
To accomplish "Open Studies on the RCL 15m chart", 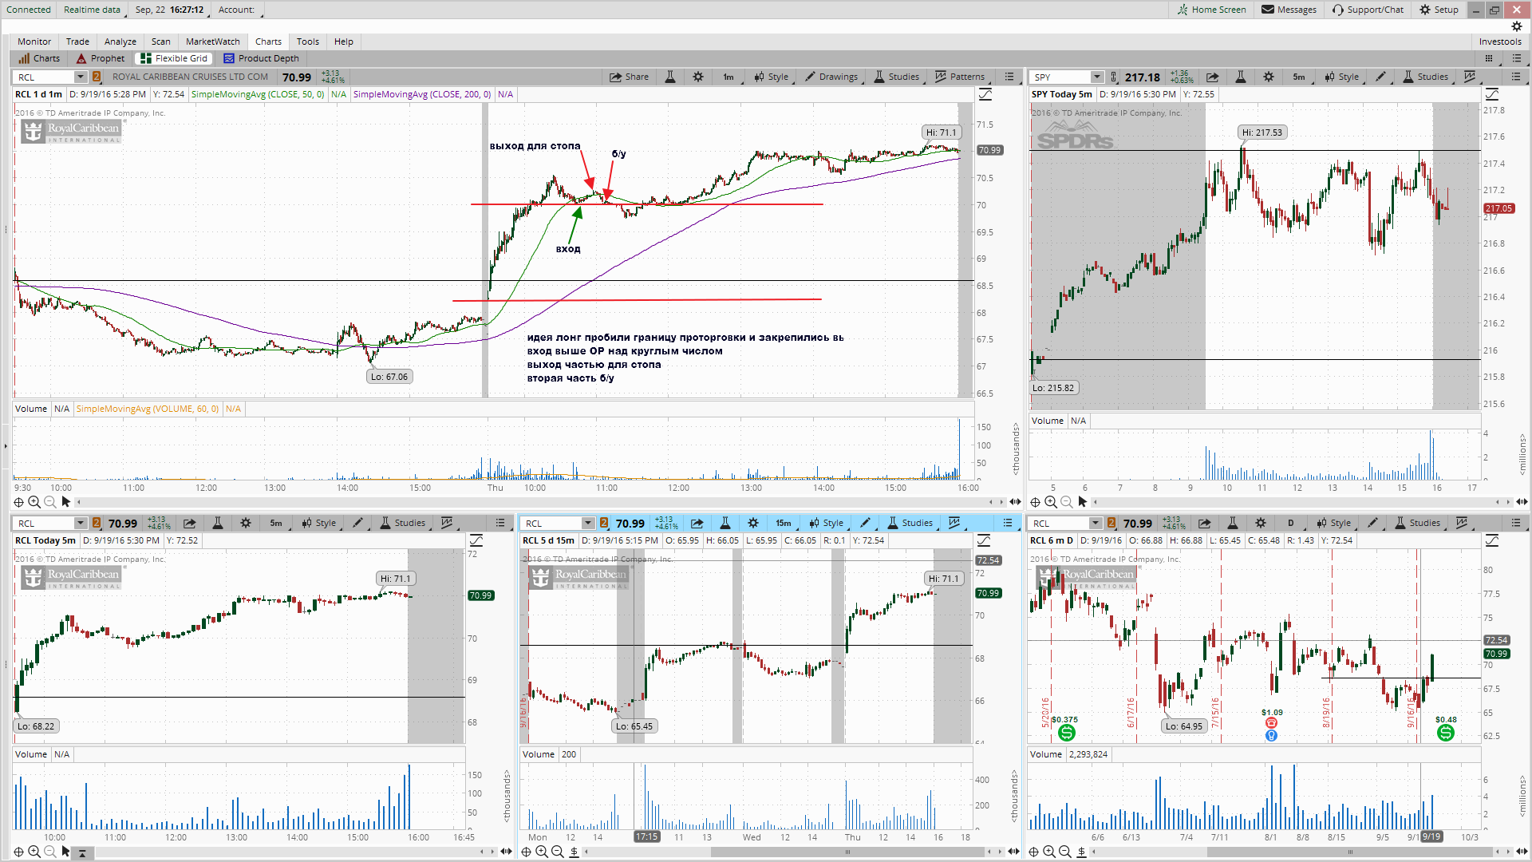I will (910, 524).
